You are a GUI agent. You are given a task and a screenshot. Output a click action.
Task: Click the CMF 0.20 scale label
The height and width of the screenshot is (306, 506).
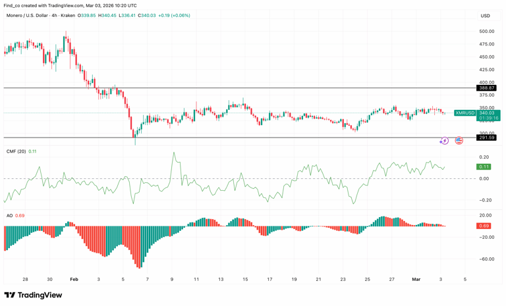click(484, 157)
